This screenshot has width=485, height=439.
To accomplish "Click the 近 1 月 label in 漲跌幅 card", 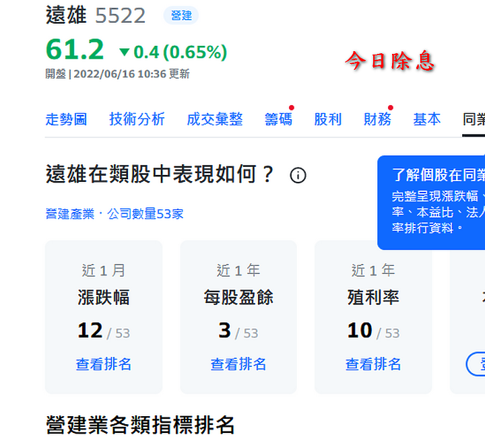I will click(104, 271).
